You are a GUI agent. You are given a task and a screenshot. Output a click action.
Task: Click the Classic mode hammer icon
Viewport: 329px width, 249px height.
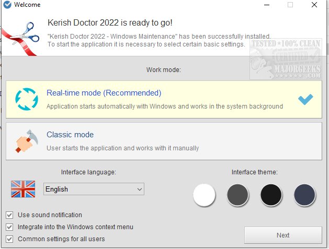pos(27,141)
